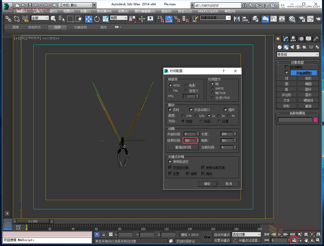324x246 pixels.
Task: Uncheck the 实时 (Real Time) checkbox
Action: [170, 110]
